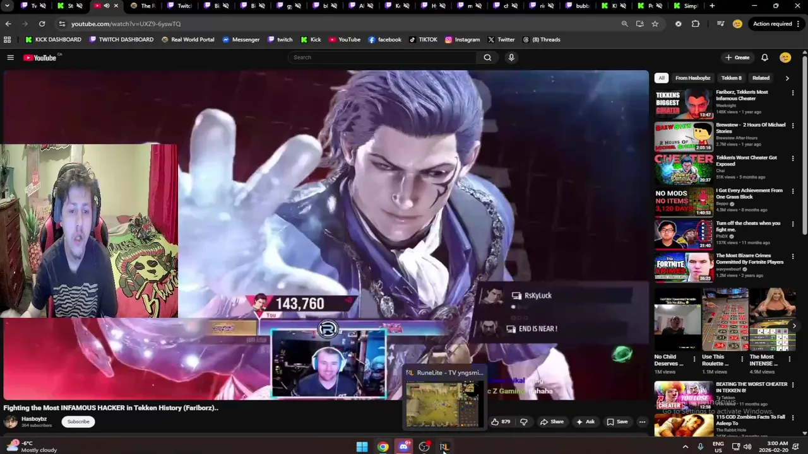Screen dimensions: 808x454
Task: Start voice search with the microphone icon
Action: (x=511, y=57)
